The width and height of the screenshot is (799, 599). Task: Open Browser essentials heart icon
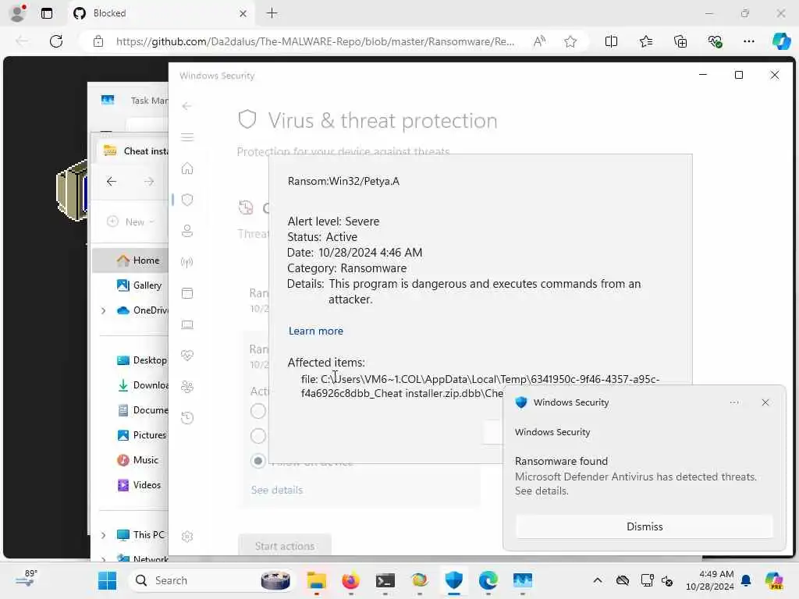(715, 41)
